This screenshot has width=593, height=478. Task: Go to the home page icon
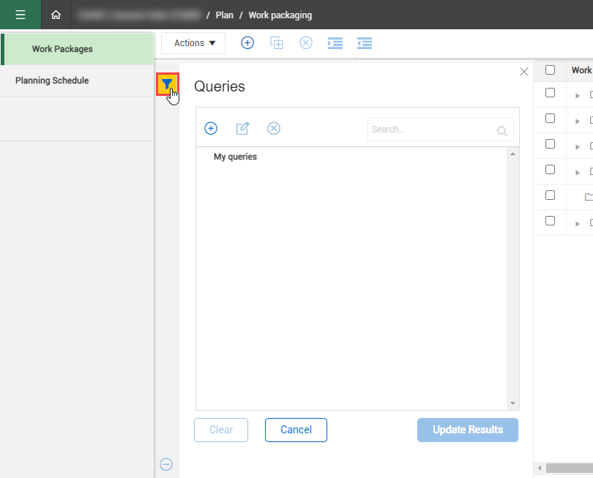click(56, 15)
